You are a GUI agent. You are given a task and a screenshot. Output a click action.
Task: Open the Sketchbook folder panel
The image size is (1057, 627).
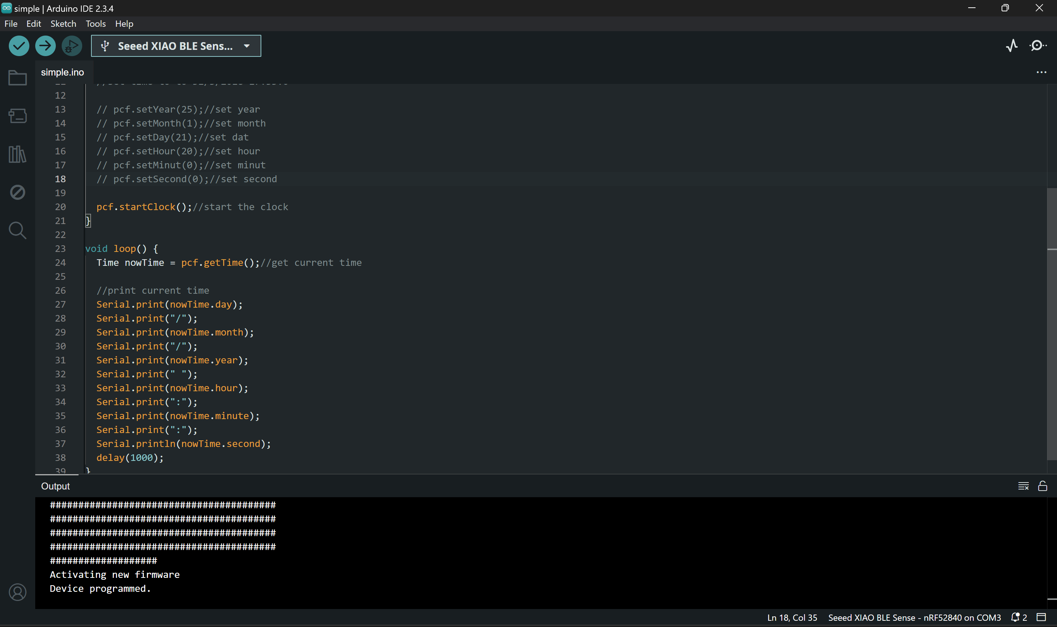[17, 78]
